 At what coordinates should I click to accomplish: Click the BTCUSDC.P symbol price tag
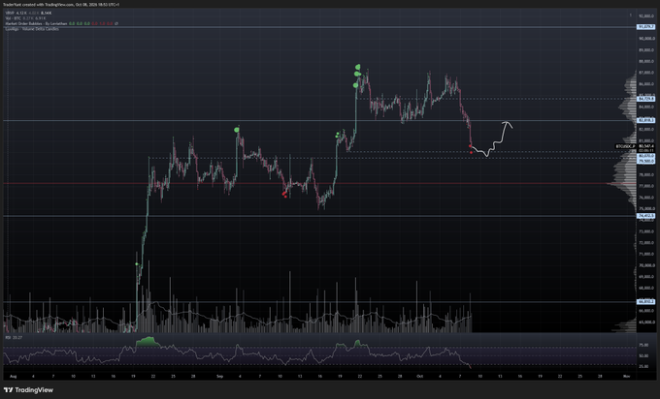[626, 146]
